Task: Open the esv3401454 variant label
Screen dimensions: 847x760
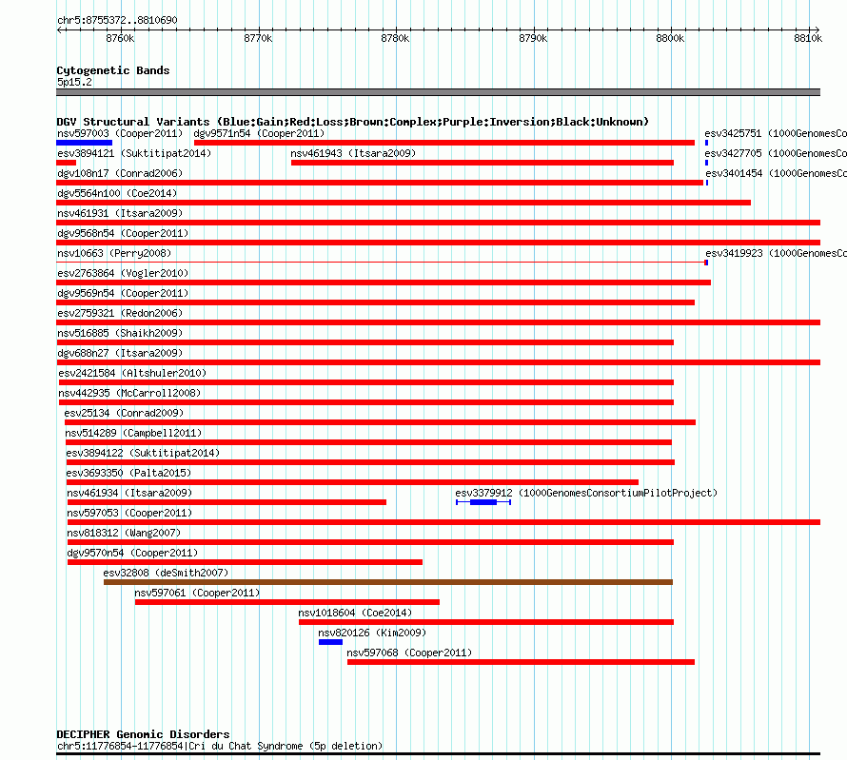Action: pyautogui.click(x=777, y=173)
